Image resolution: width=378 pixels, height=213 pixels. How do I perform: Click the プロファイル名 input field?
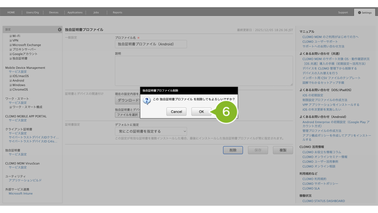coord(151,44)
